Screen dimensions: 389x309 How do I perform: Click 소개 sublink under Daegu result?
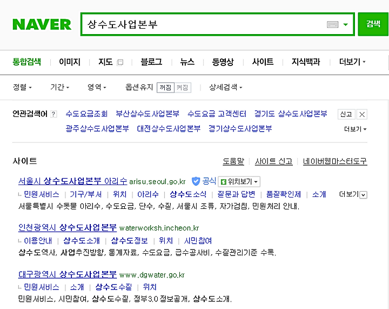pos(77,287)
